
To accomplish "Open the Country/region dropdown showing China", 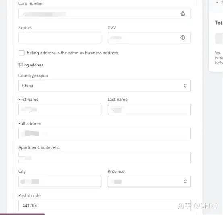I will point(105,86).
